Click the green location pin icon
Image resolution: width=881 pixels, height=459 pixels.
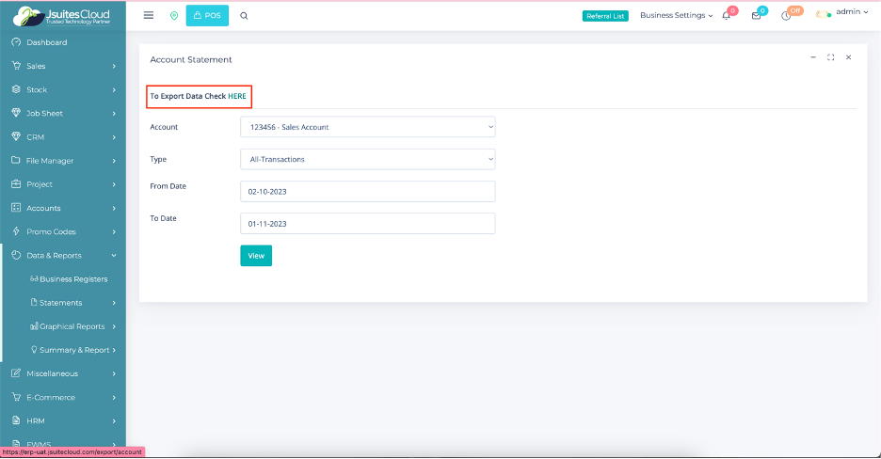pos(173,16)
